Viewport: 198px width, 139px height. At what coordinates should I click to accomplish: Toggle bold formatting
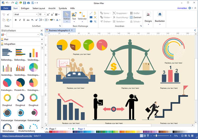[16, 20]
